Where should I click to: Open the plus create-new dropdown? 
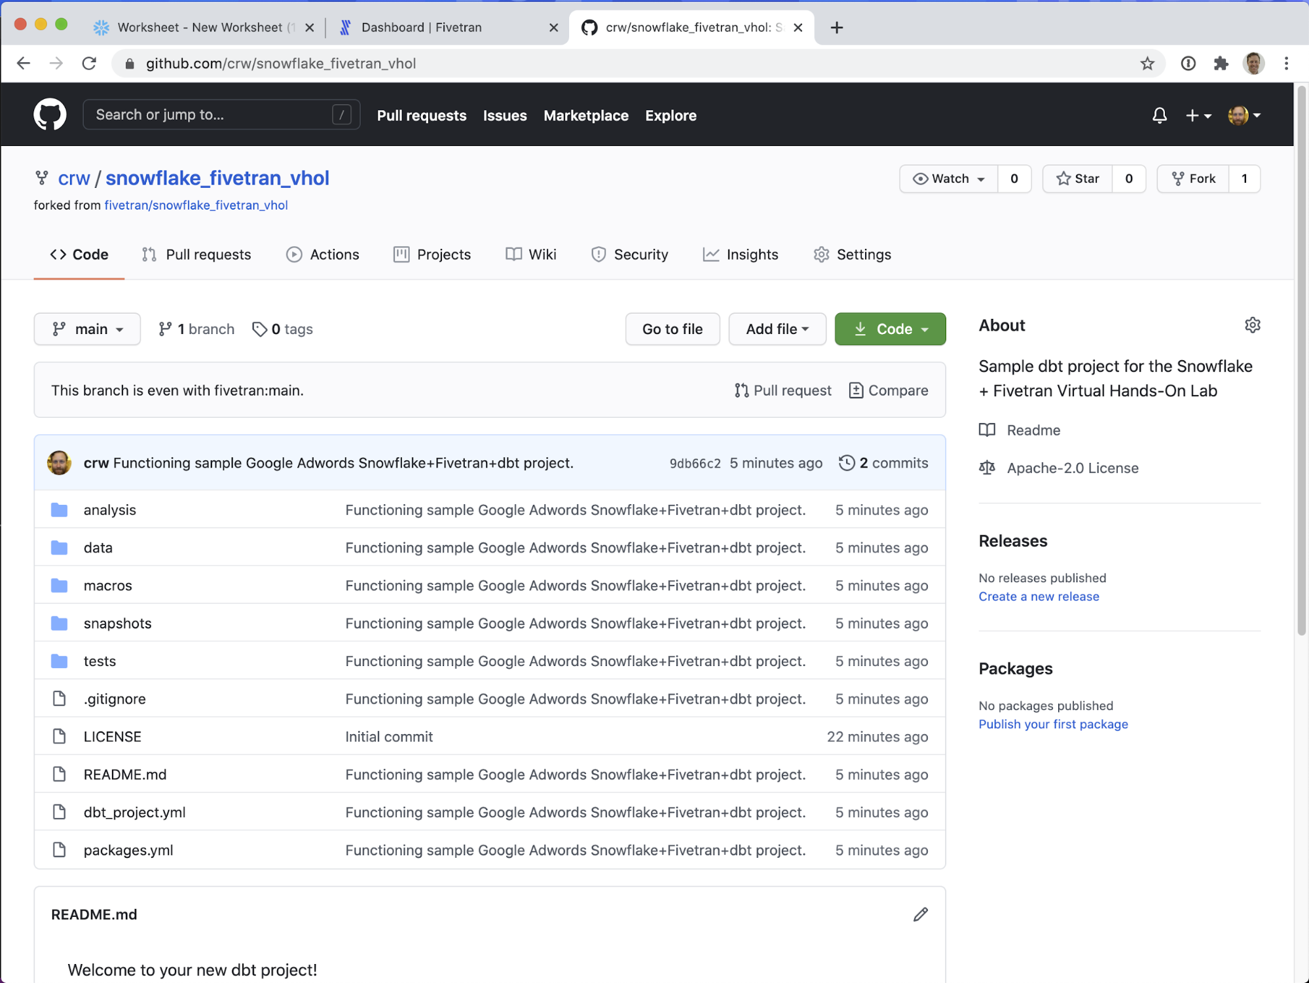1198,115
